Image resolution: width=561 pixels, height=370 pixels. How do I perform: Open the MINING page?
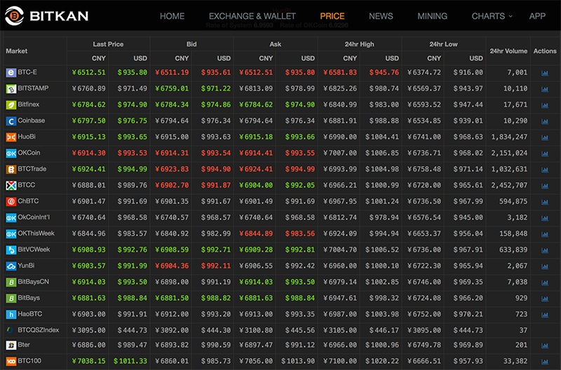click(x=432, y=16)
